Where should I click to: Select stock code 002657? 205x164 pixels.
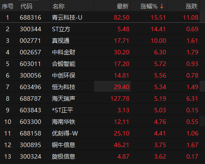click(x=30, y=52)
